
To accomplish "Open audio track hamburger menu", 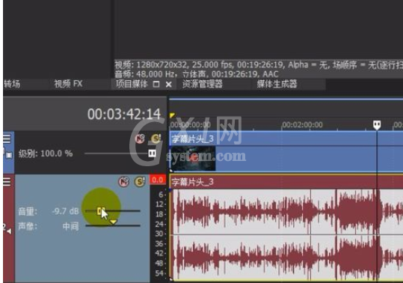I will (7, 182).
